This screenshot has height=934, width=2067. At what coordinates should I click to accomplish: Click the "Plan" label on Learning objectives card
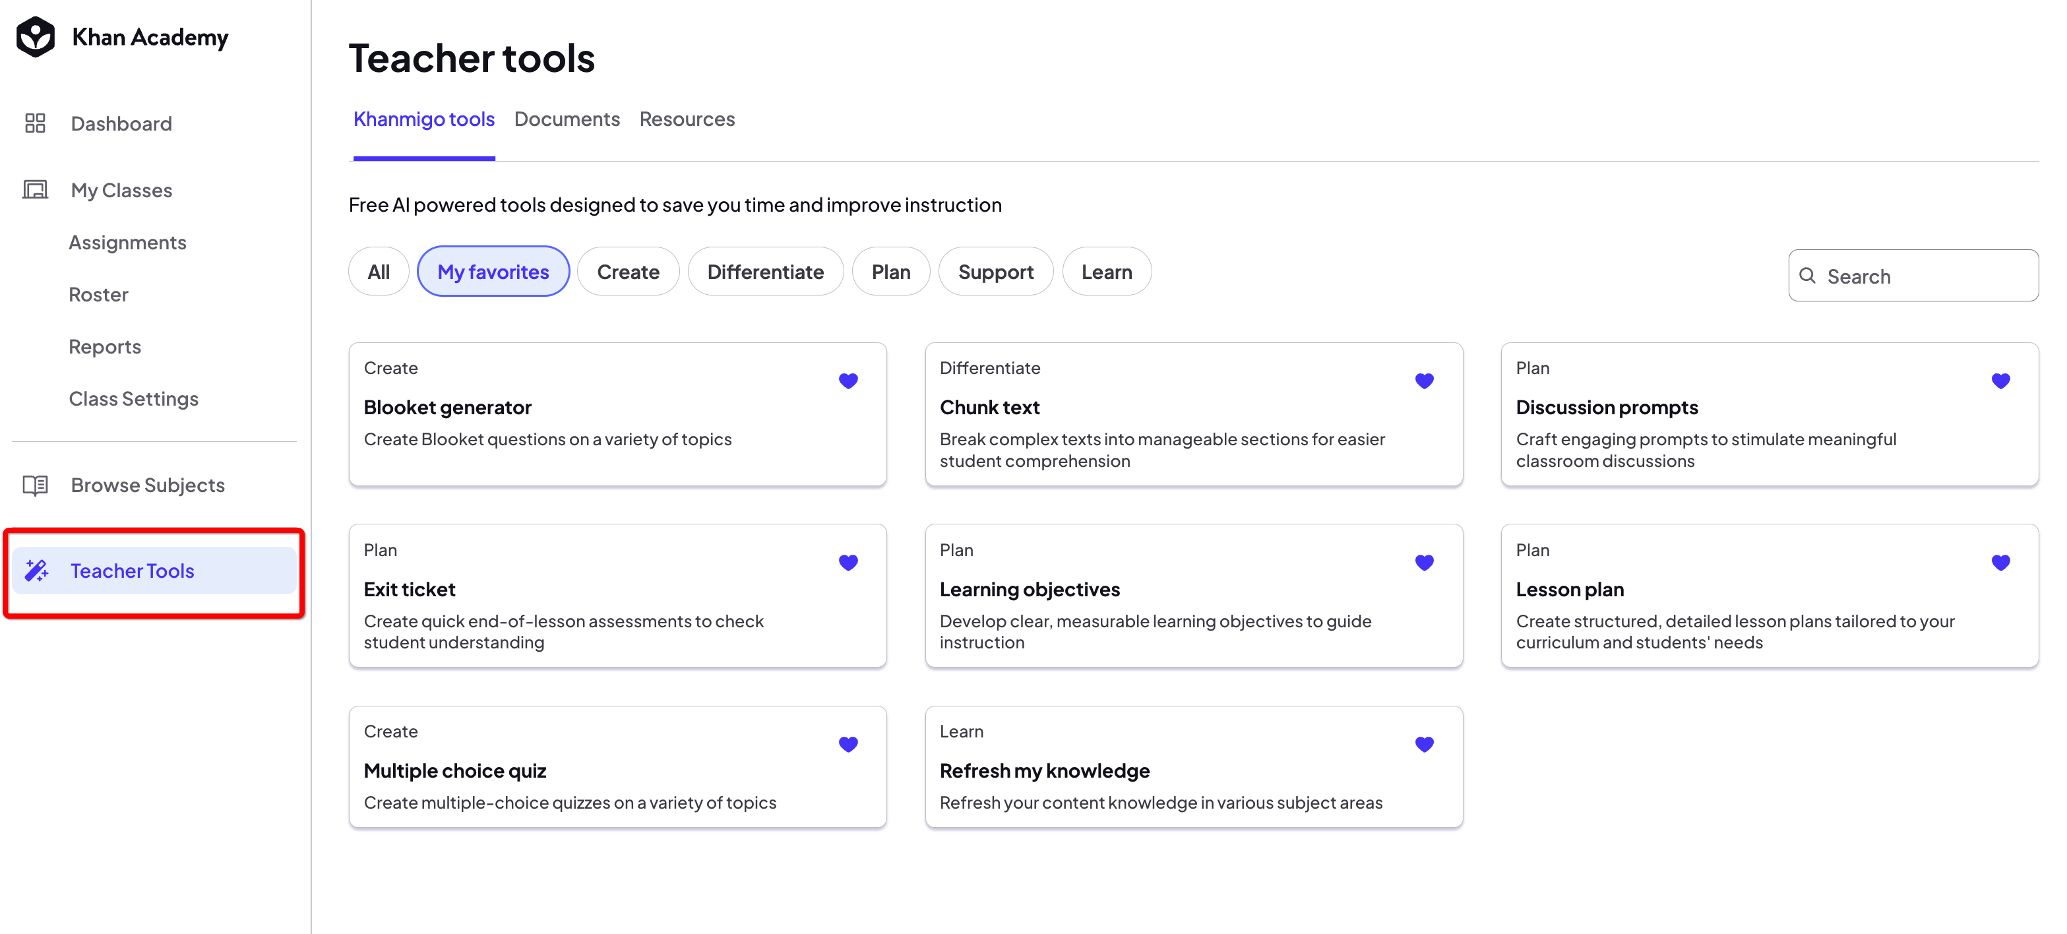(x=956, y=551)
